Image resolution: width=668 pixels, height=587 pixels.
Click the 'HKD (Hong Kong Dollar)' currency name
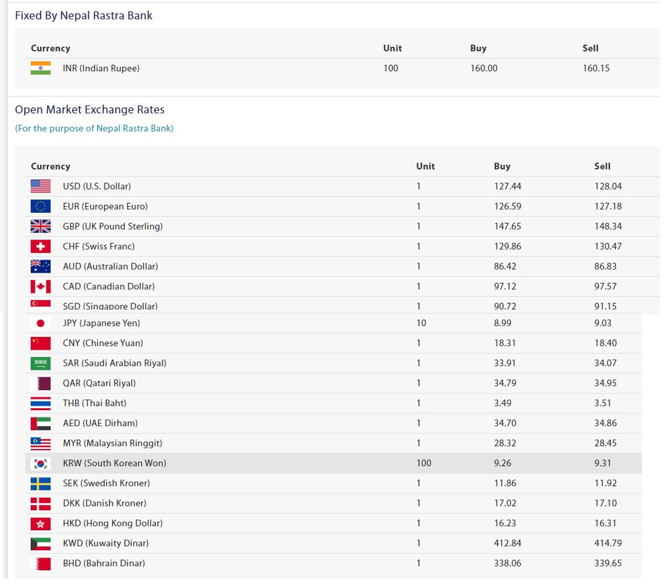coord(113,524)
